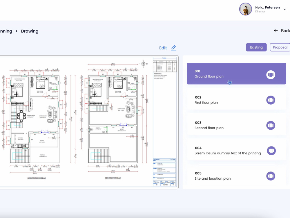
Task: Click the first floor plan drawing
Action: (113, 119)
